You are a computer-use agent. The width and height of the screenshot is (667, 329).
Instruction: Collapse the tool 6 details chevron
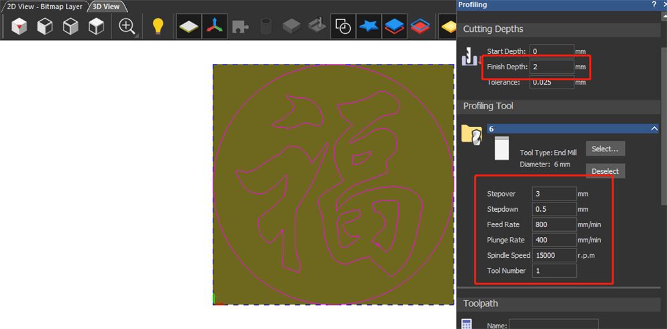[x=654, y=129]
